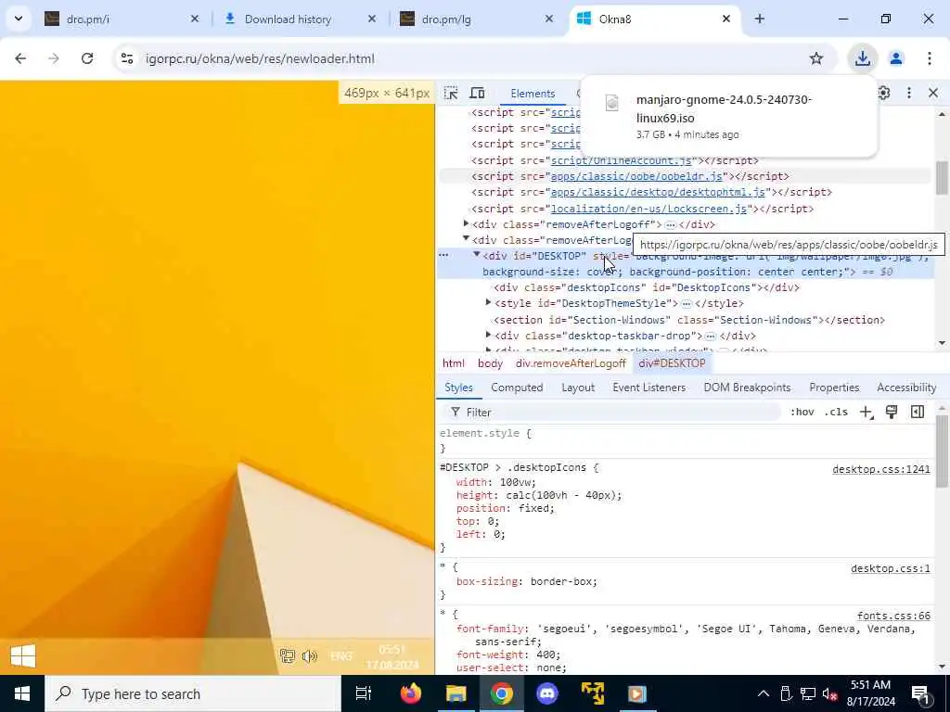Open Task View in Windows taskbar
The width and height of the screenshot is (950, 712).
363,693
